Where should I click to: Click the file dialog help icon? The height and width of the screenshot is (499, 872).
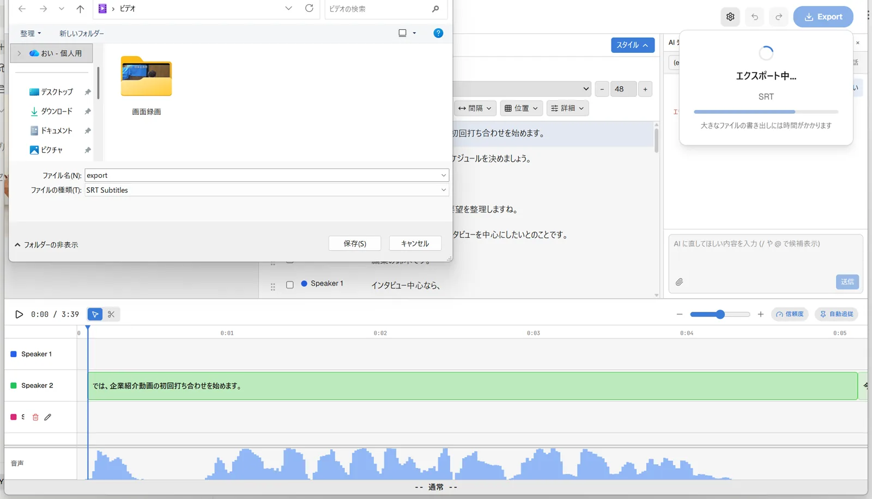(x=438, y=33)
